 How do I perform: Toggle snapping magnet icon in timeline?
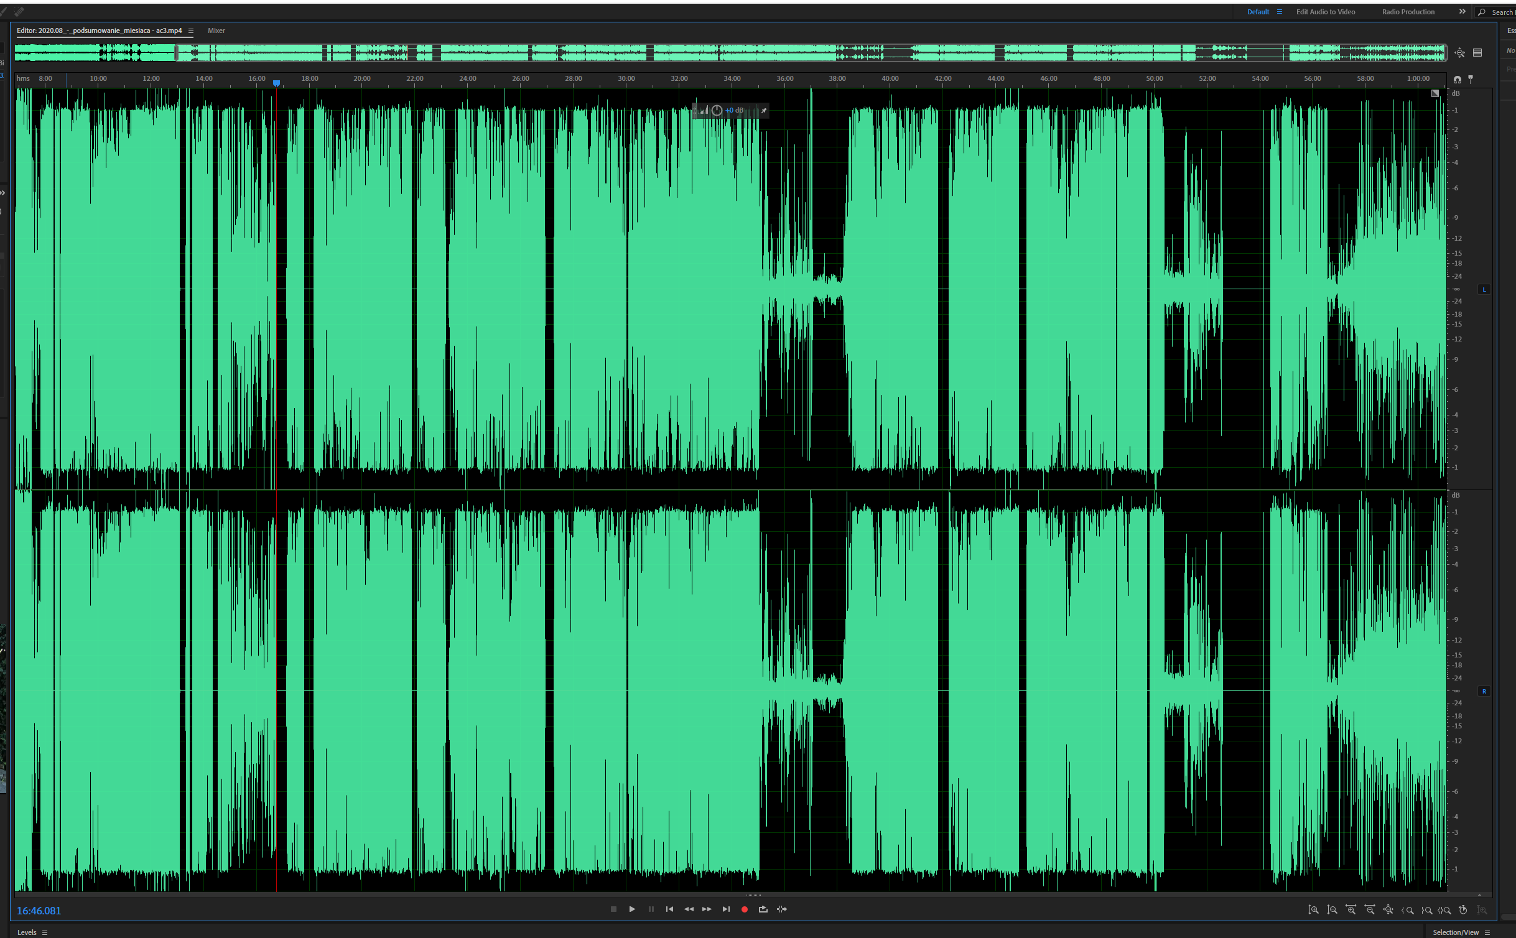click(1457, 80)
